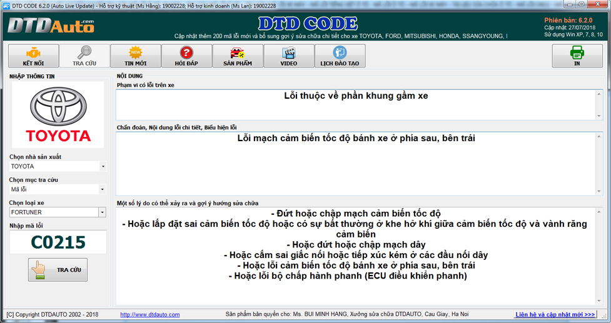Open the KẾT NỐI connection toolbar button
Viewport: 611px width, 323px height.
click(x=34, y=56)
